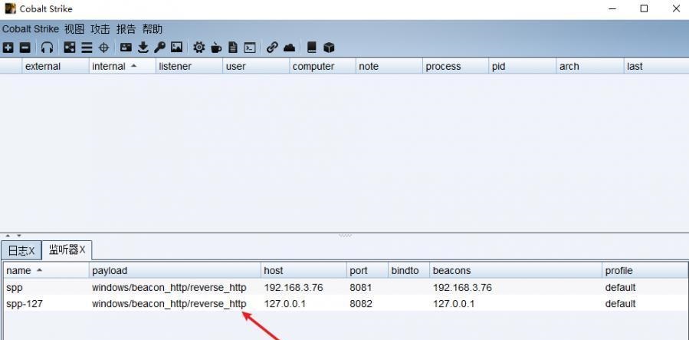Close the 日志 tab with its X
Viewport: 689px width, 340px height.
click(x=31, y=251)
